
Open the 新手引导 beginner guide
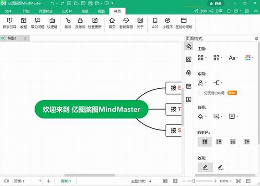pyautogui.click(x=10, y=23)
